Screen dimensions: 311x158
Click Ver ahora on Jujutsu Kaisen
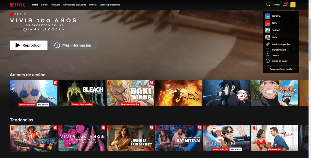pos(43,105)
